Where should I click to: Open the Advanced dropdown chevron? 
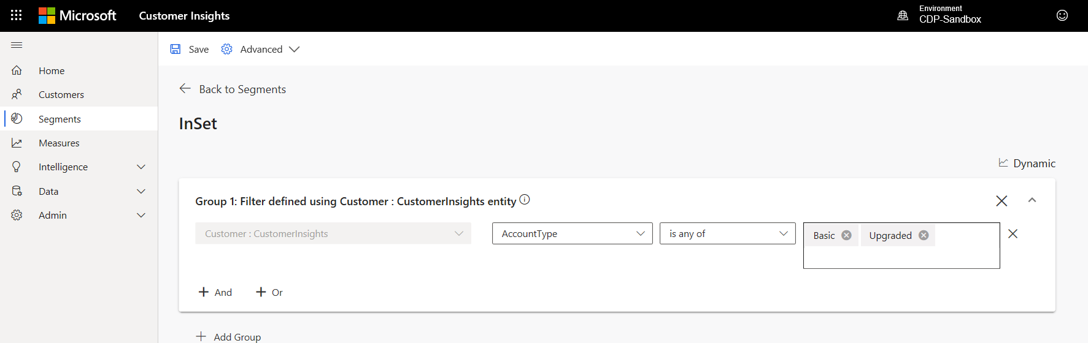click(x=295, y=49)
